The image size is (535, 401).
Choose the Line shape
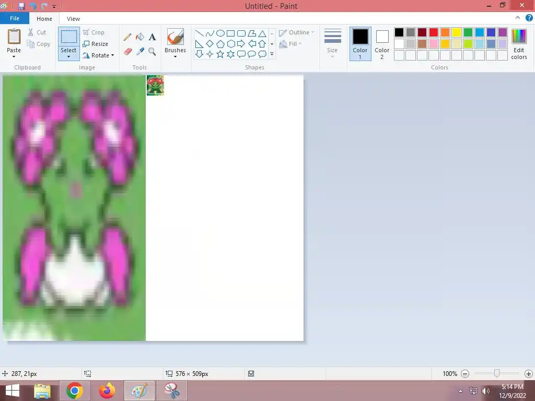click(200, 33)
